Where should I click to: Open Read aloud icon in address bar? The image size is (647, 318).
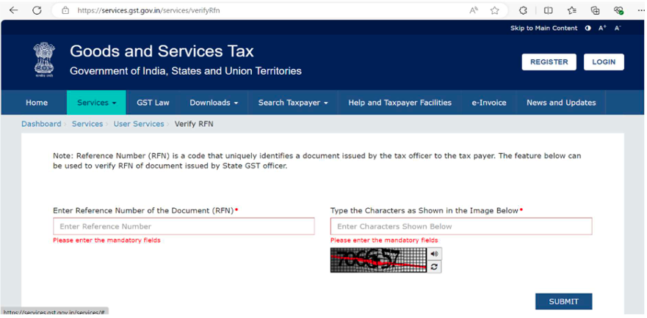(474, 10)
